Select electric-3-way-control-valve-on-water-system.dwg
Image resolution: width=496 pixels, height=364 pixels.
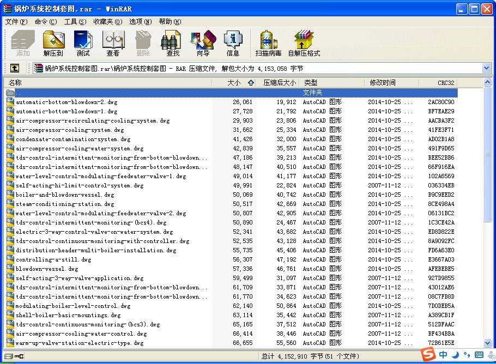tap(94, 232)
